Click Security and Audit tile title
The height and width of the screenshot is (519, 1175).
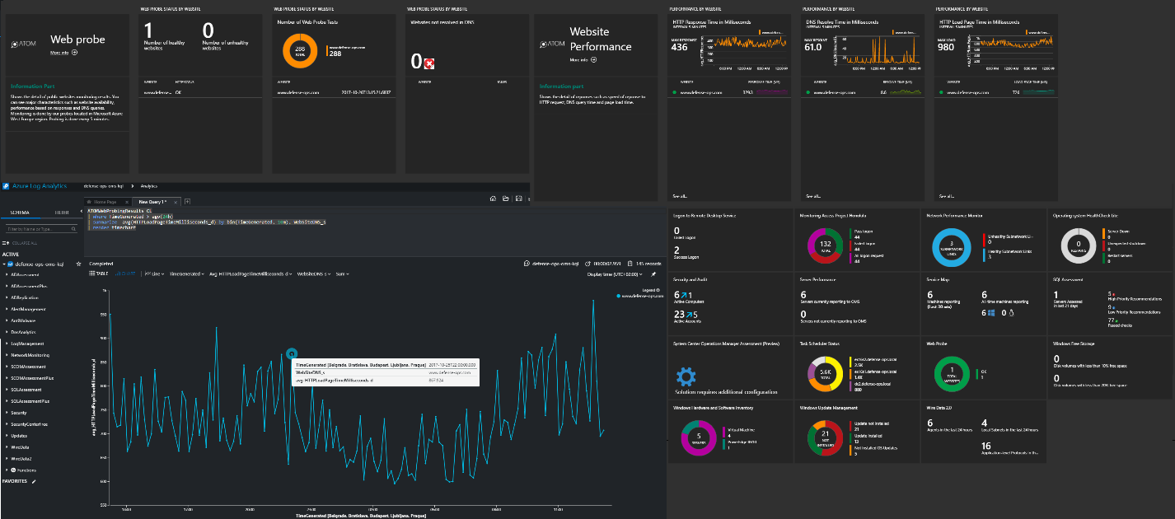[x=690, y=280]
